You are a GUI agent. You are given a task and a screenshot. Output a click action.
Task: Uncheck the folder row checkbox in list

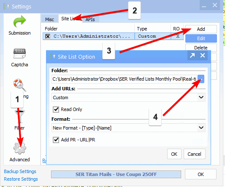coord(48,36)
